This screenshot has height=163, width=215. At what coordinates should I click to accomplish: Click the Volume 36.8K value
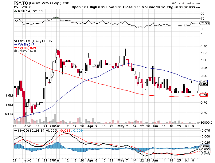[x=154, y=7]
